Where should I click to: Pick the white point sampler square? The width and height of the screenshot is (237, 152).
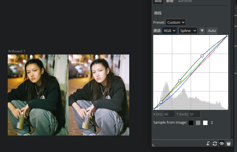(205, 123)
